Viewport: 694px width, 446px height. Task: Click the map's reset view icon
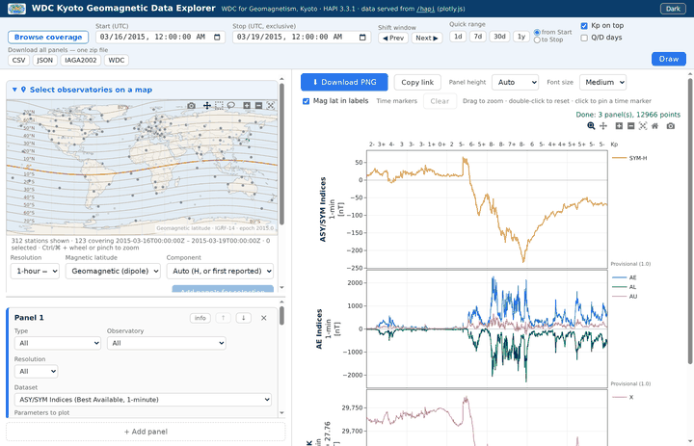(x=271, y=106)
